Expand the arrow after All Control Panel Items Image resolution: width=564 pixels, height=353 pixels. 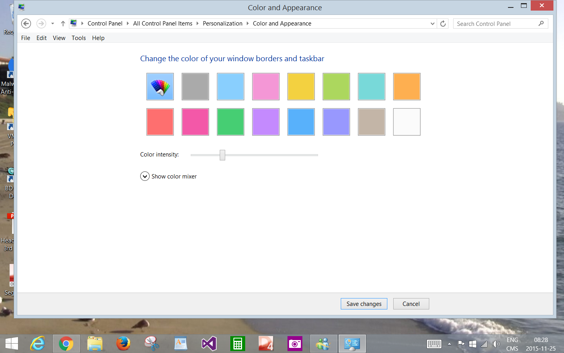click(197, 24)
